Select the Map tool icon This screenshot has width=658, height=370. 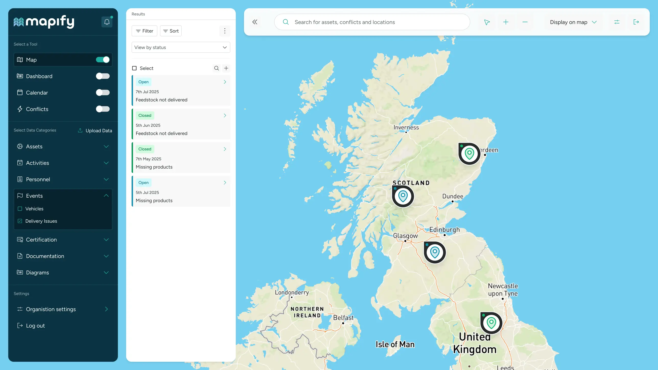coord(20,59)
